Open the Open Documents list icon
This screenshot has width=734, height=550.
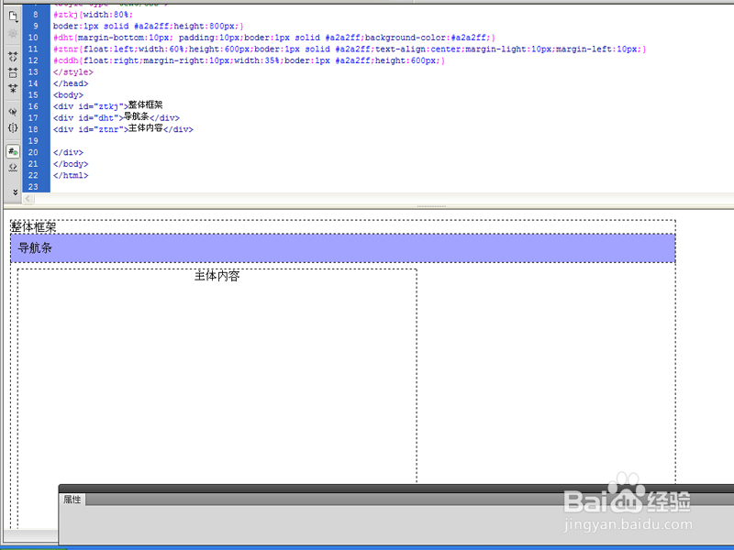click(x=13, y=16)
